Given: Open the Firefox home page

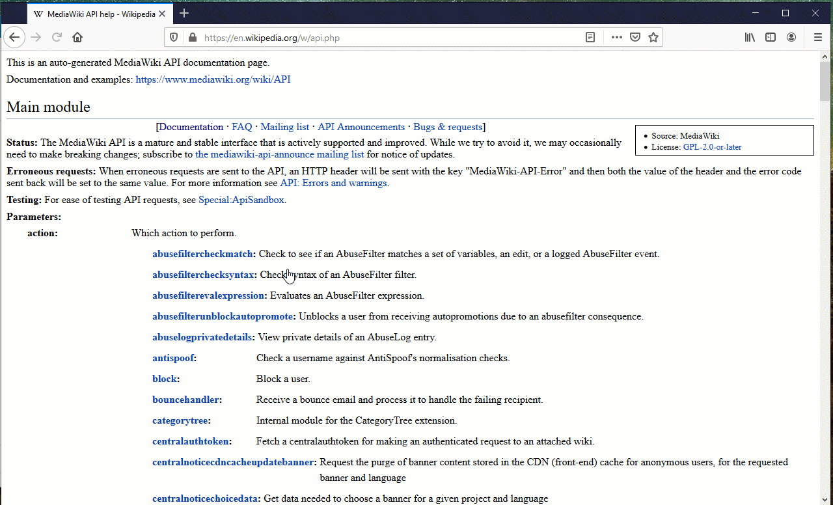Looking at the screenshot, I should [77, 38].
